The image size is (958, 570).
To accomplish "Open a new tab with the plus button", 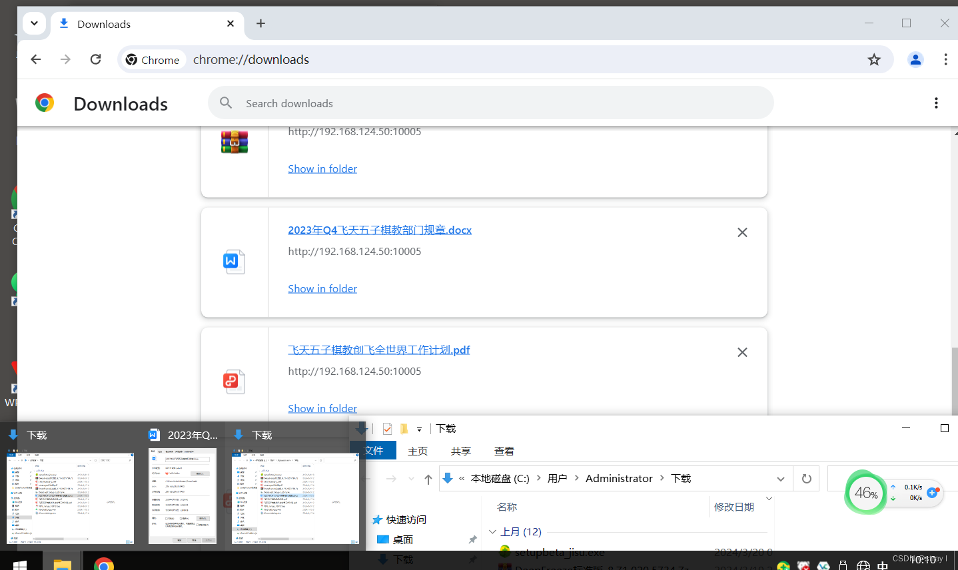I will 260,23.
